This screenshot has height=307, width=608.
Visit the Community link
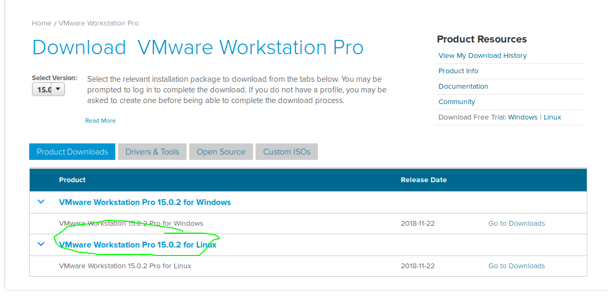(457, 102)
